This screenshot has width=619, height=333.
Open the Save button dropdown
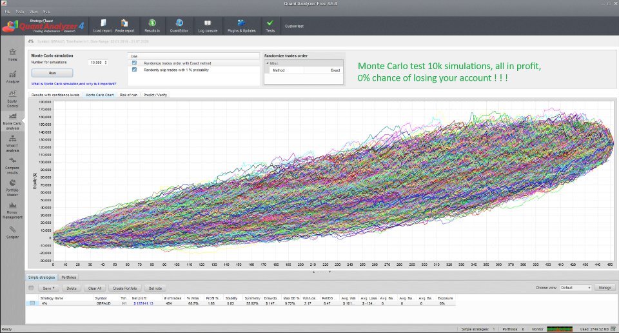pos(48,288)
